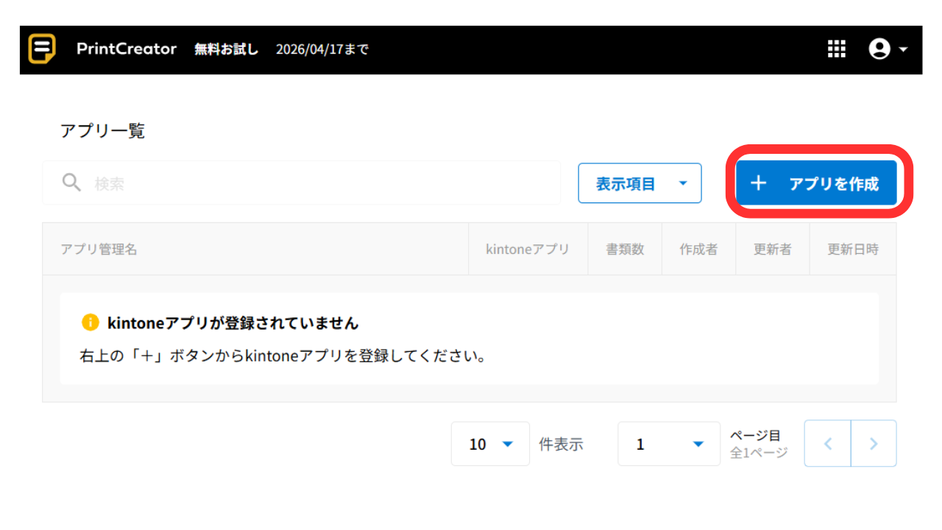Click the PrintCreator logo icon
This screenshot has width=942, height=530.
coord(42,49)
